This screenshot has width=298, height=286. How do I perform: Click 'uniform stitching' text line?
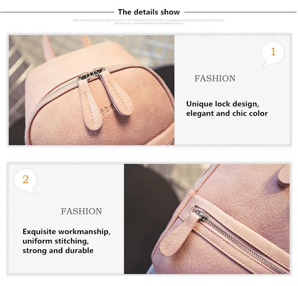click(x=56, y=241)
